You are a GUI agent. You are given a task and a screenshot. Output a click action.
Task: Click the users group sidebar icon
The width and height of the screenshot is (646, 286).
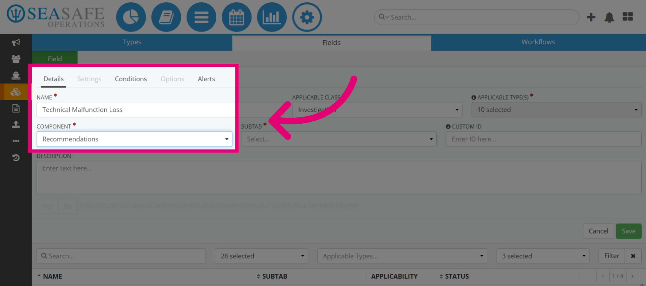16,59
